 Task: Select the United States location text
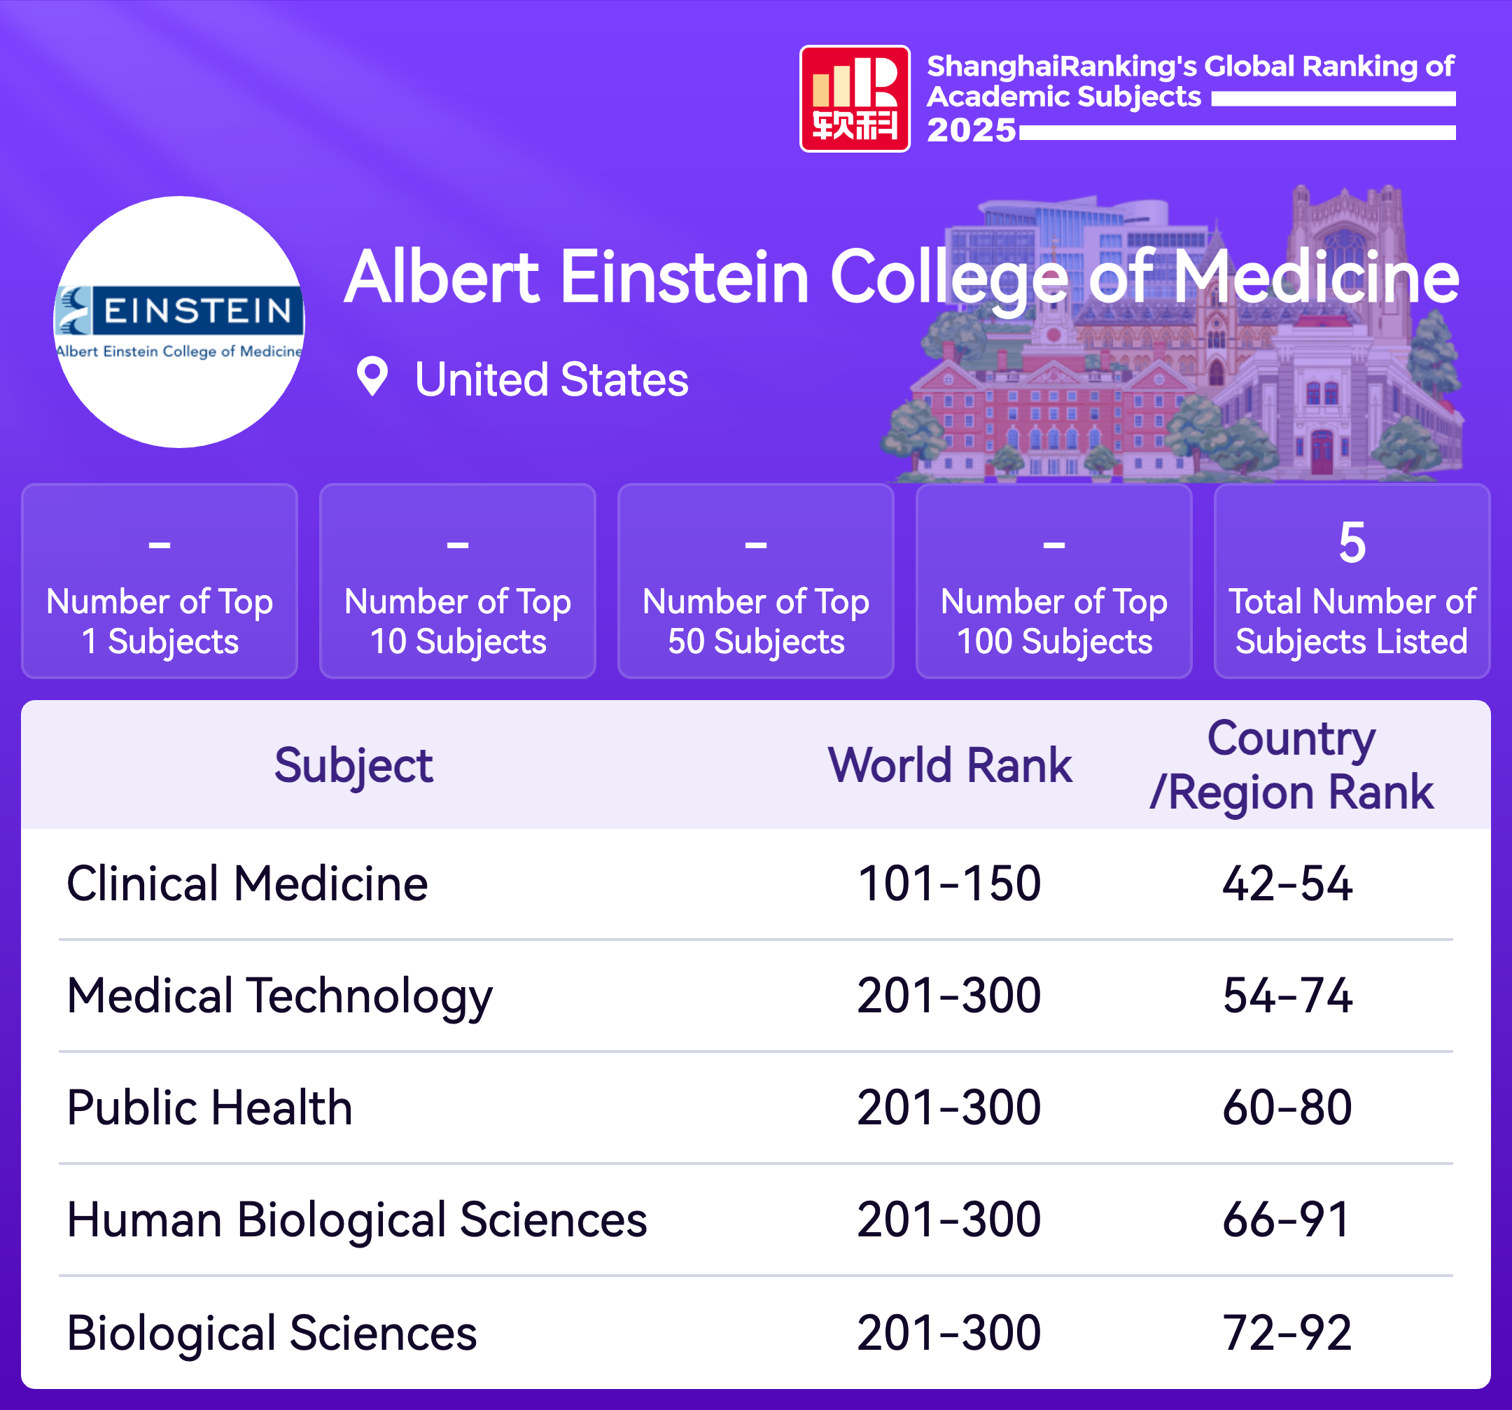click(x=552, y=379)
